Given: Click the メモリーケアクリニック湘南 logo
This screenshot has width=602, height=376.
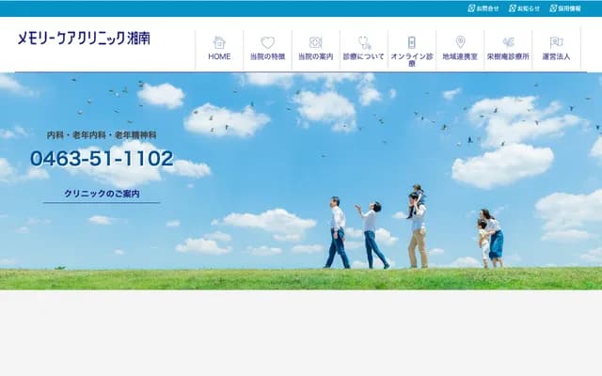Looking at the screenshot, I should (x=84, y=39).
